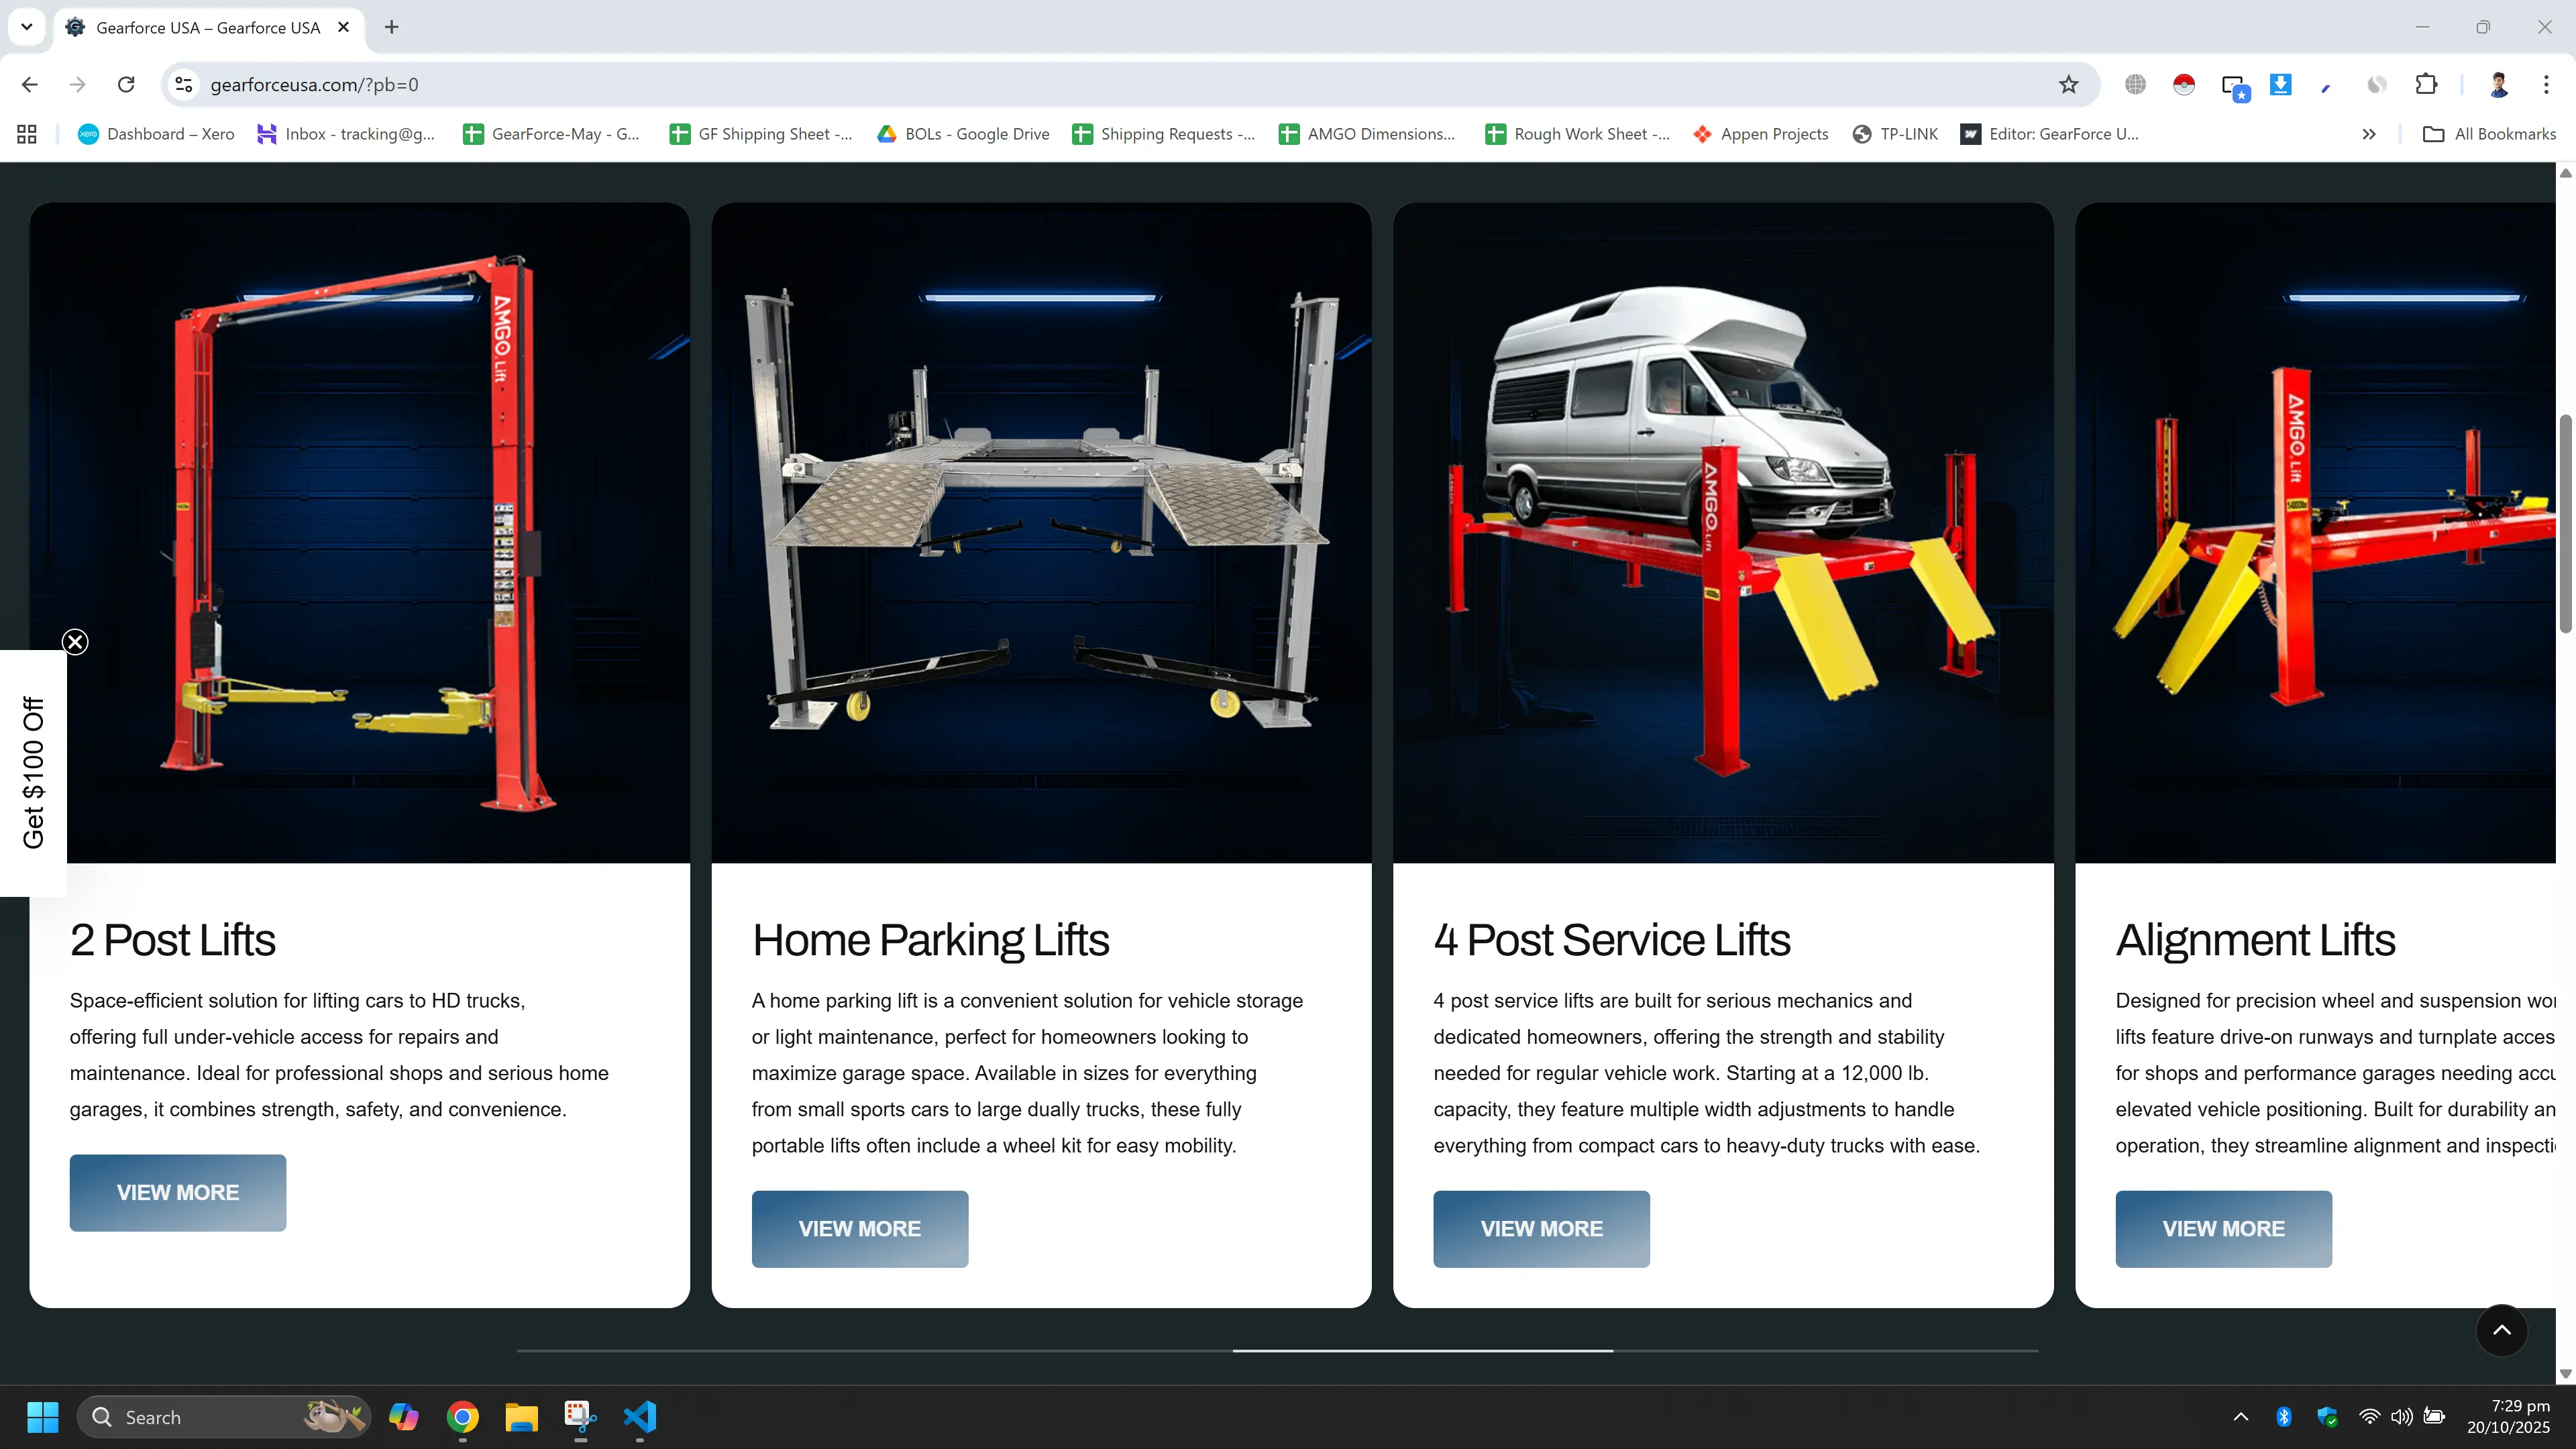Open All Bookmarks folder
This screenshot has height=1449, width=2576.
click(2489, 133)
